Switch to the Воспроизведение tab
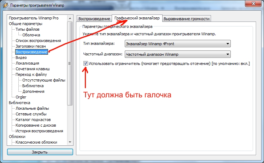 coord(94,19)
